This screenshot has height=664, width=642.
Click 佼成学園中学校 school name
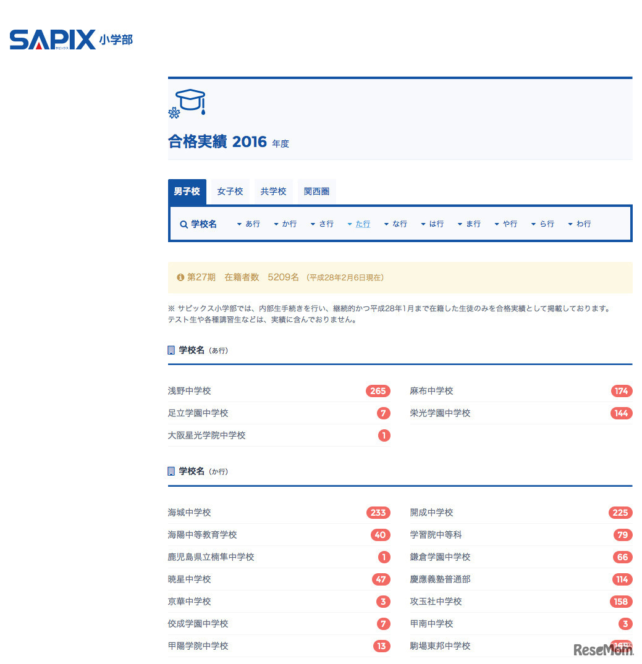click(x=198, y=624)
